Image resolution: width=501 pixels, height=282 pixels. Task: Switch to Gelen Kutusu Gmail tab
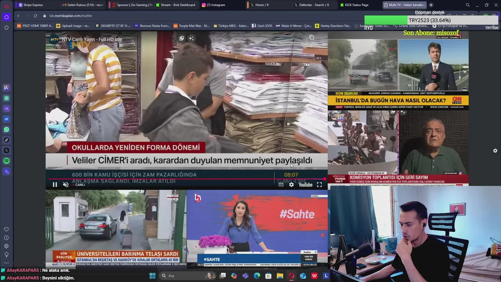(83, 5)
